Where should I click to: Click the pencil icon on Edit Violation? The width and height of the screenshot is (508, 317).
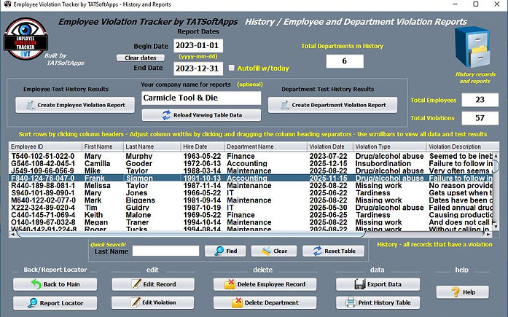[136, 302]
